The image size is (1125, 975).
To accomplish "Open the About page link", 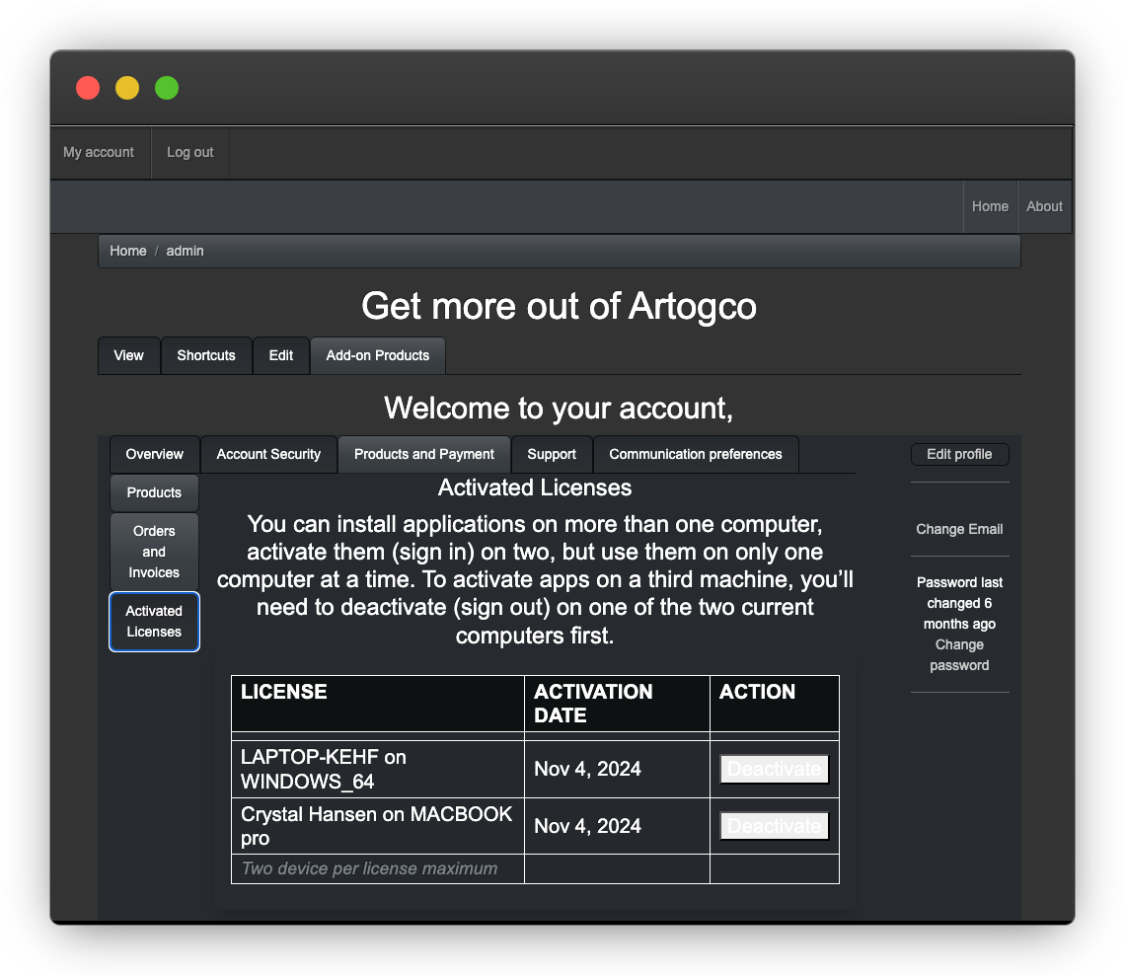I will 1045,206.
